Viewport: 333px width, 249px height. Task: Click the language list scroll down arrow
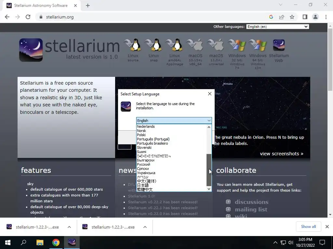(209, 189)
